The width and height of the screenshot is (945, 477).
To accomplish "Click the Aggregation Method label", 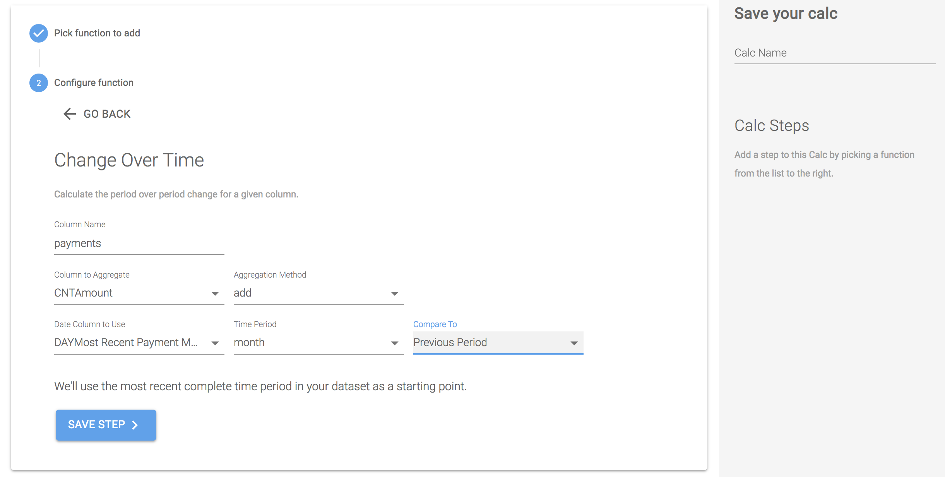I will pos(270,275).
